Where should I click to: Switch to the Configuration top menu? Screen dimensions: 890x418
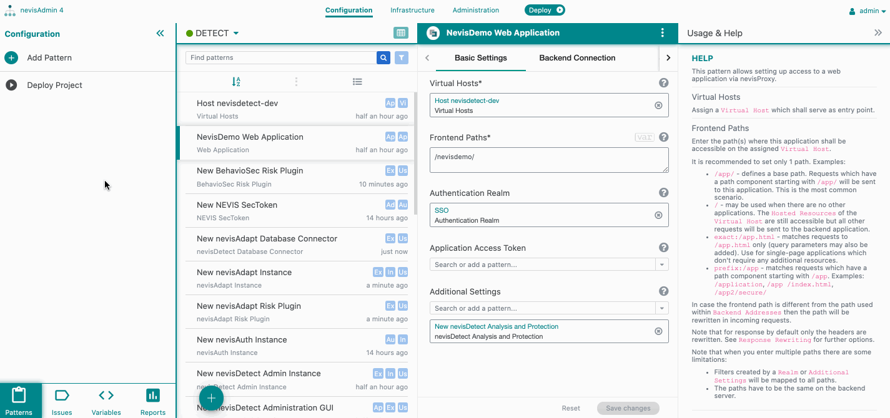click(349, 10)
